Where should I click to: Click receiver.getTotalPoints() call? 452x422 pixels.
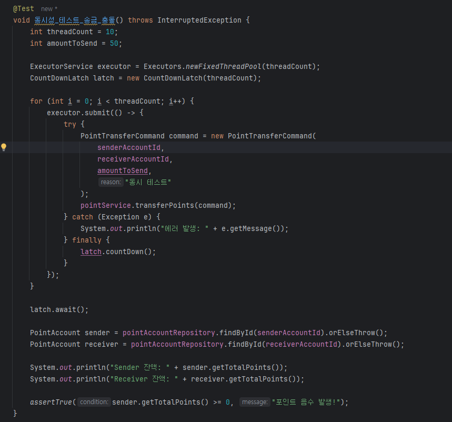[x=244, y=379]
